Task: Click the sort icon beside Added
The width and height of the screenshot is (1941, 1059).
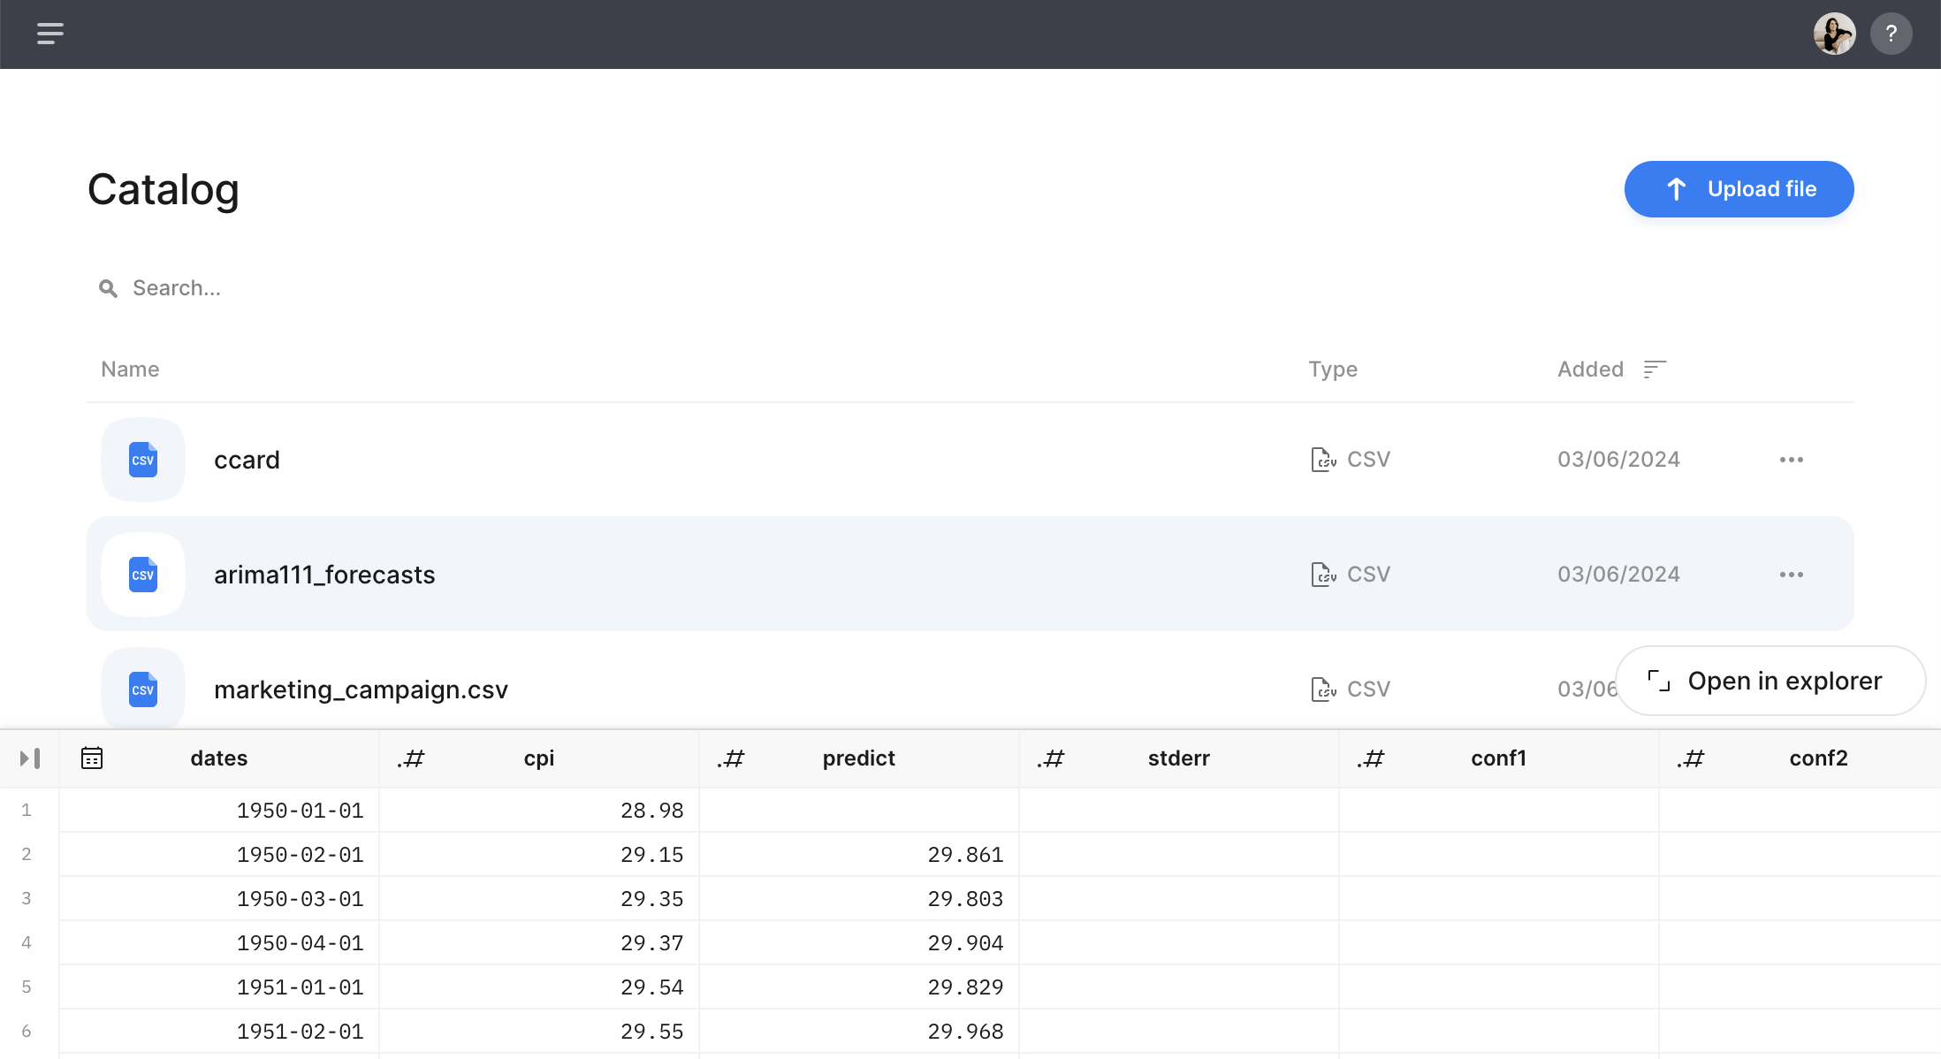Action: click(x=1655, y=370)
